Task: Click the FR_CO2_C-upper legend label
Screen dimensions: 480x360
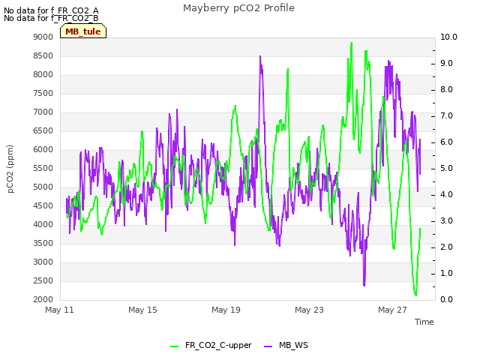Action: [x=218, y=345]
